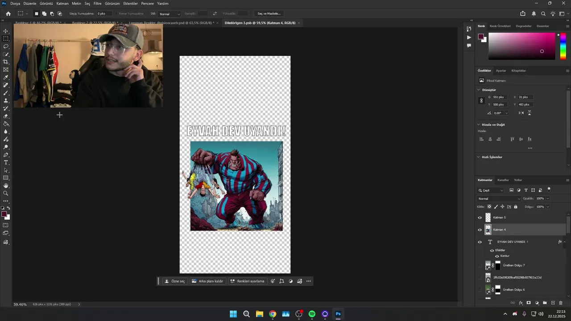This screenshot has width=571, height=321.
Task: Click add layer mask icon
Action: pos(529,303)
